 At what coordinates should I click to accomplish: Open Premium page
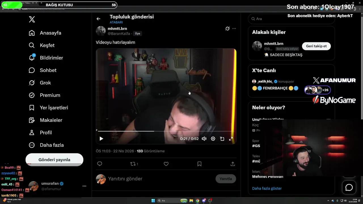pos(45,95)
